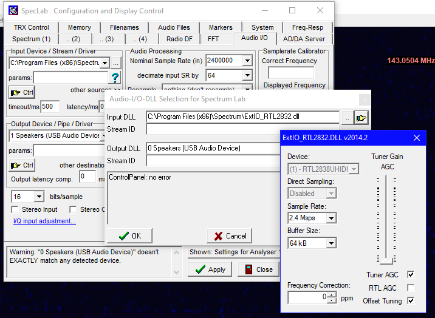Screen dimensions: 435x318
Task: Select the Spectrum (1) tab
Action: pyautogui.click(x=32, y=39)
